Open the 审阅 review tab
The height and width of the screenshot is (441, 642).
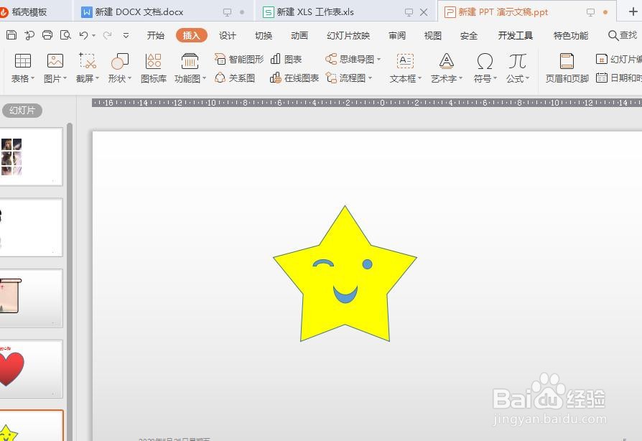coord(396,36)
